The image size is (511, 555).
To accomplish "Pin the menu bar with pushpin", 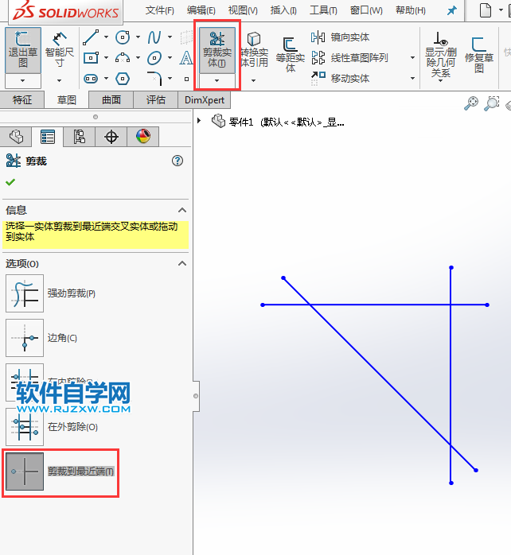I will [x=451, y=10].
